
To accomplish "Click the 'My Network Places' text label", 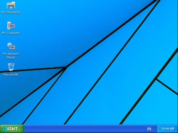I will 11,55.
